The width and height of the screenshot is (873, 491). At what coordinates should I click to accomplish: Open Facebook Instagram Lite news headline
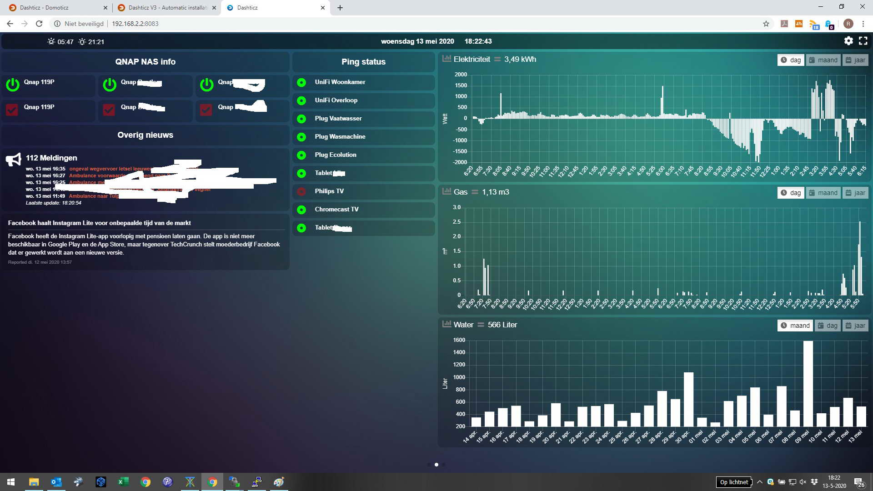pyautogui.click(x=99, y=223)
